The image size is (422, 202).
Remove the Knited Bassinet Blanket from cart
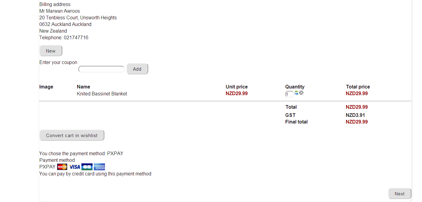pos(301,93)
